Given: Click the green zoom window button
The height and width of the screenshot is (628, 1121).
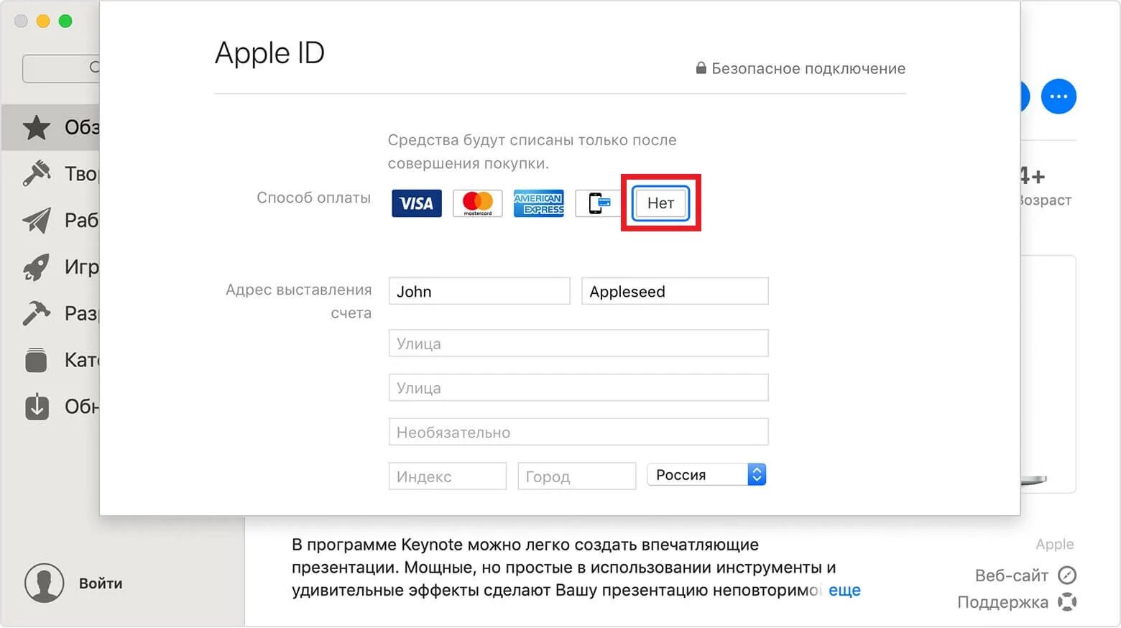Looking at the screenshot, I should click(65, 21).
